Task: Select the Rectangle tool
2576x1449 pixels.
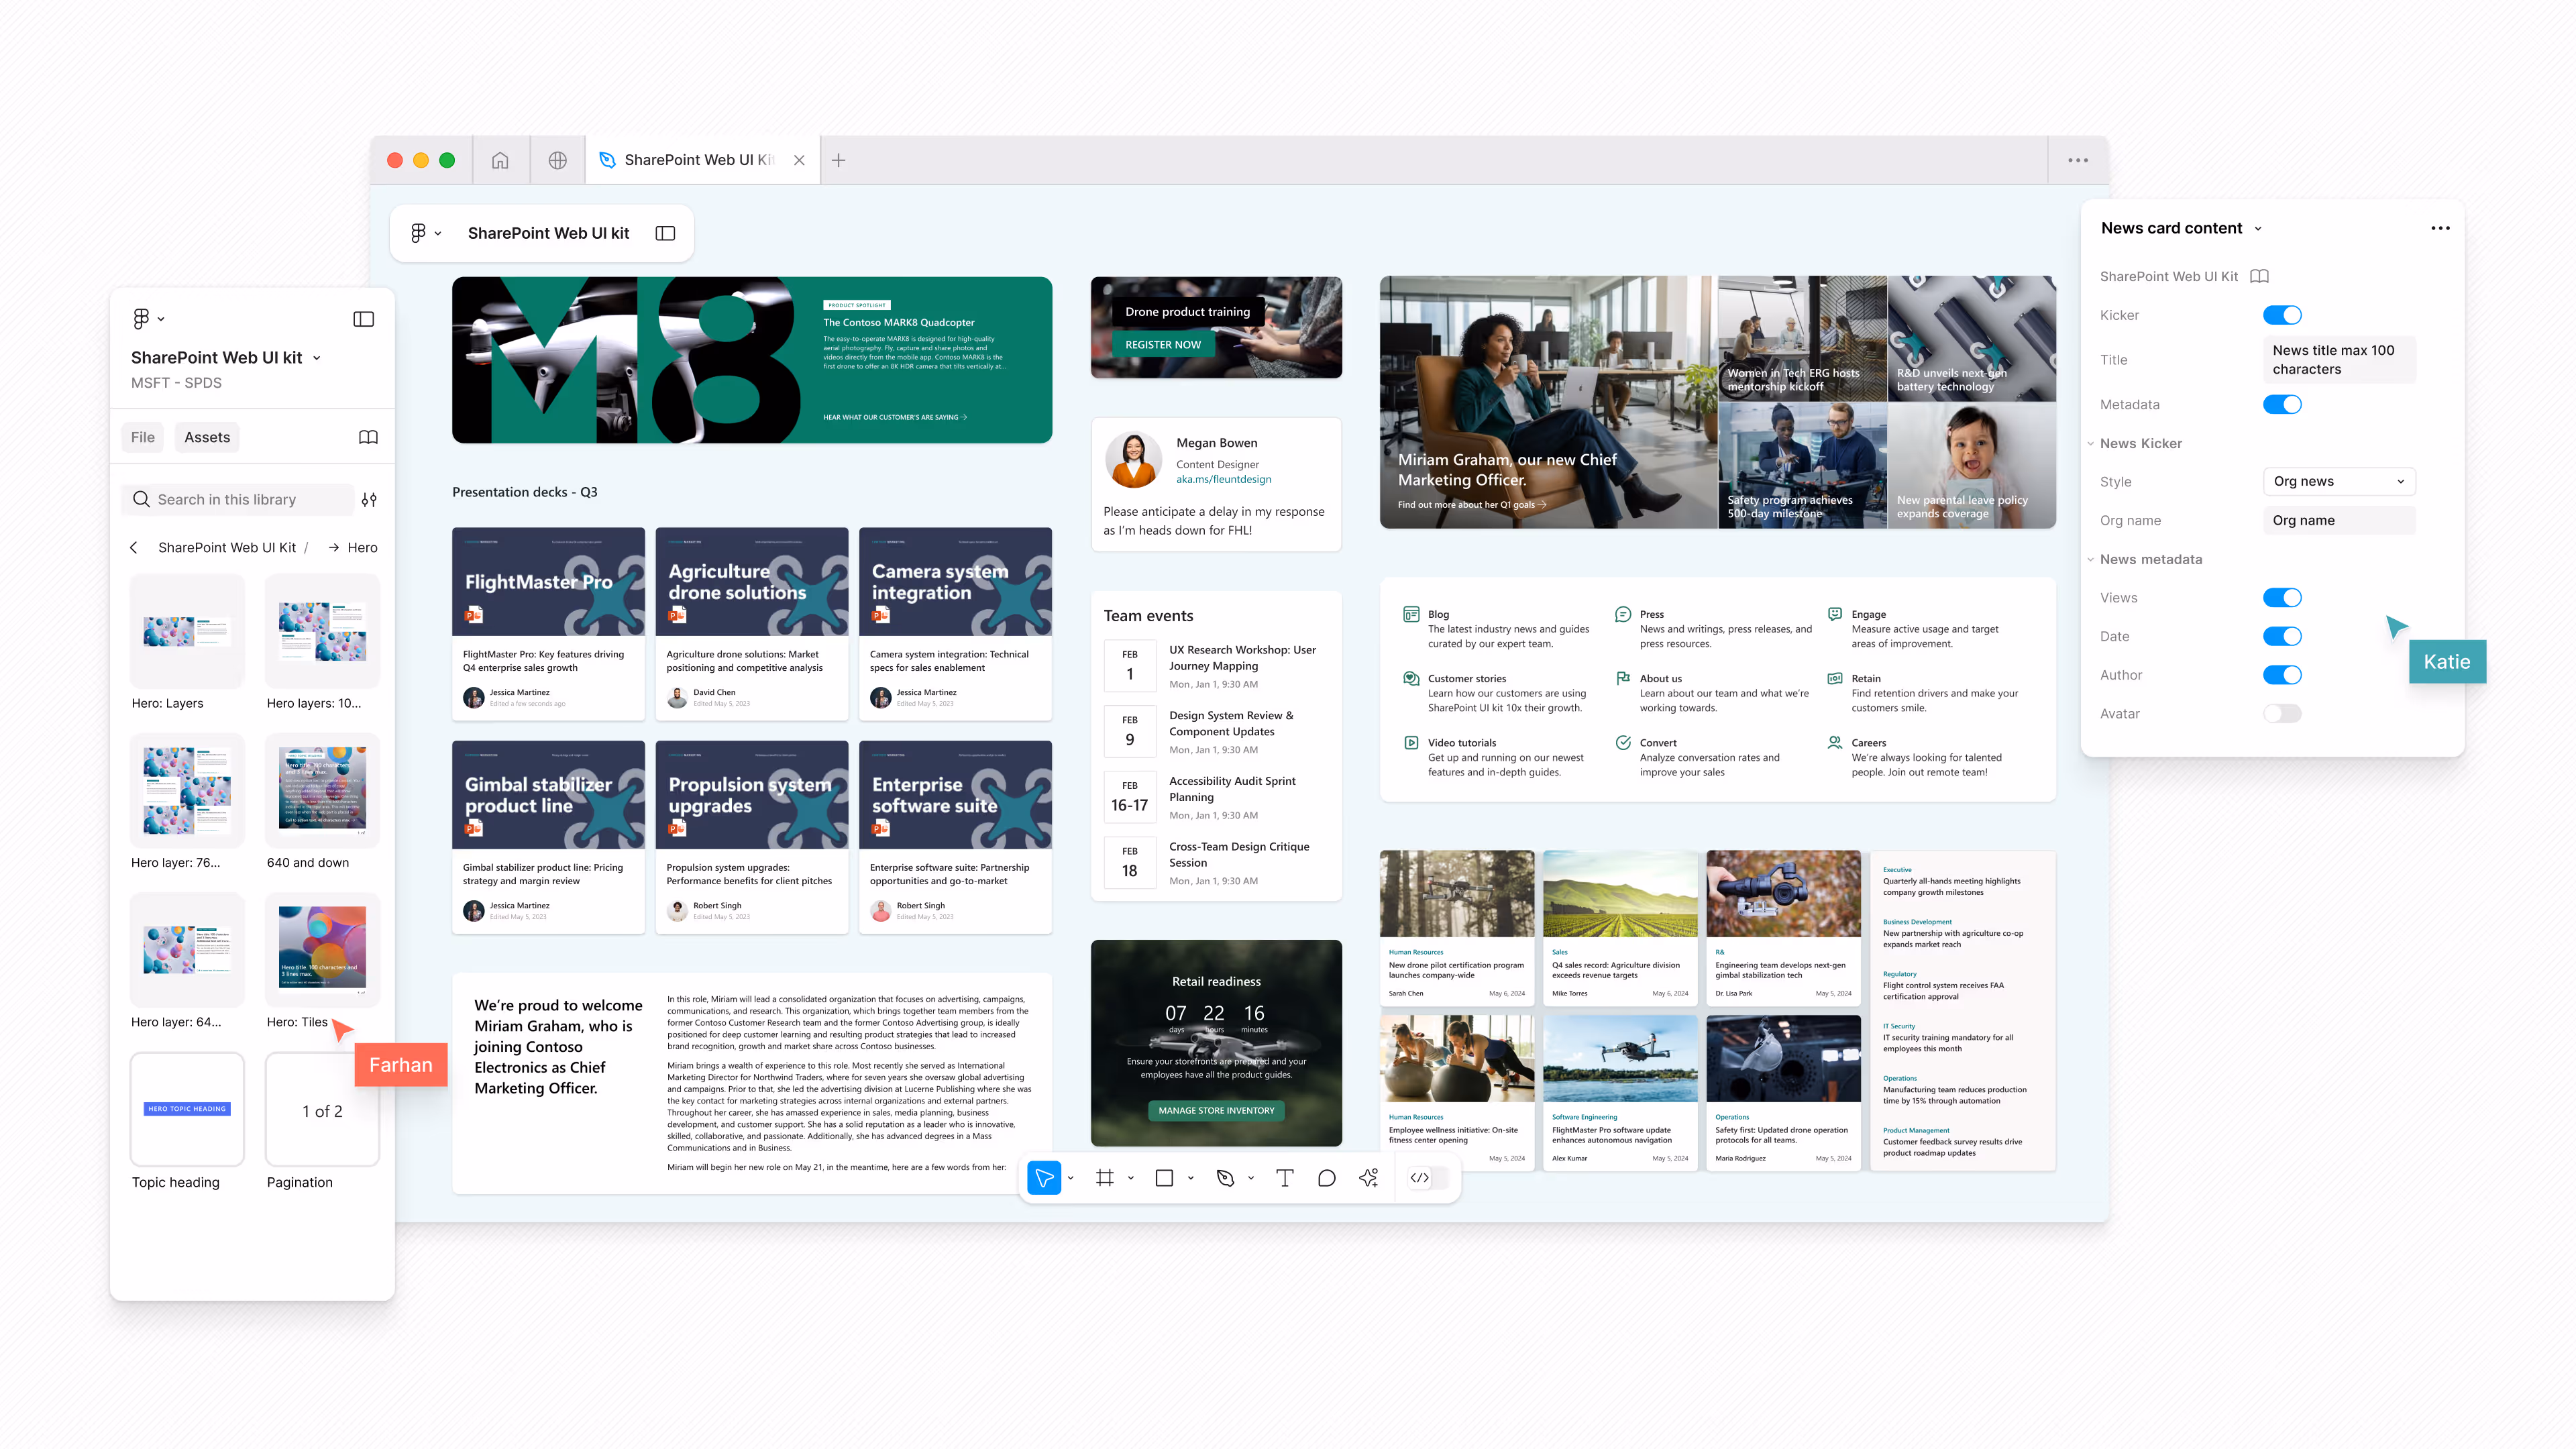Action: (x=1164, y=1178)
